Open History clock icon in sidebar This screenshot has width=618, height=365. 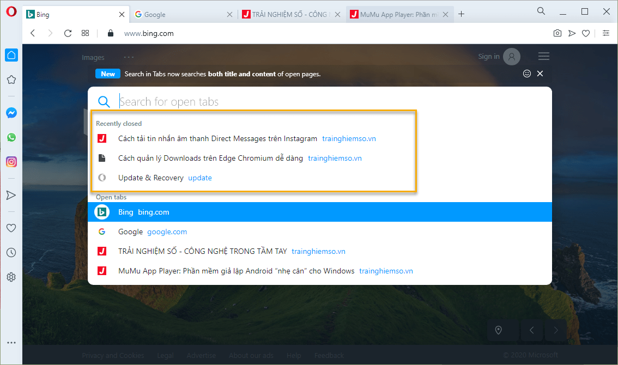point(11,253)
